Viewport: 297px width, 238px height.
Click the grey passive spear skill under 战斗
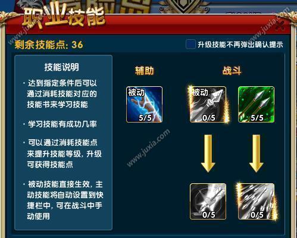[x=208, y=104]
